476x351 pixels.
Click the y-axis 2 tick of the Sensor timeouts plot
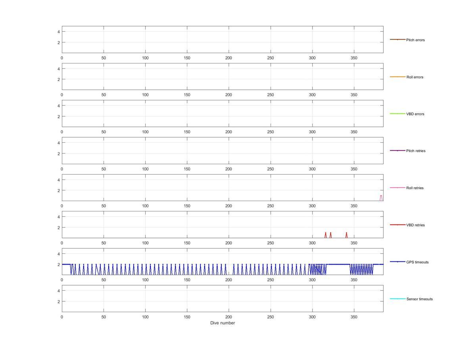(x=59, y=301)
